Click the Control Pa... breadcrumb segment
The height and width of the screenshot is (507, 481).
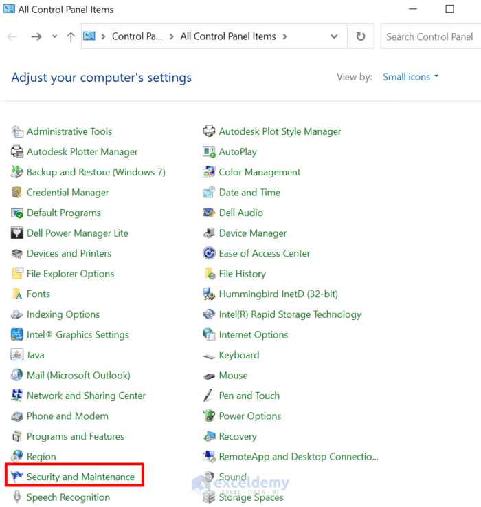pos(137,36)
